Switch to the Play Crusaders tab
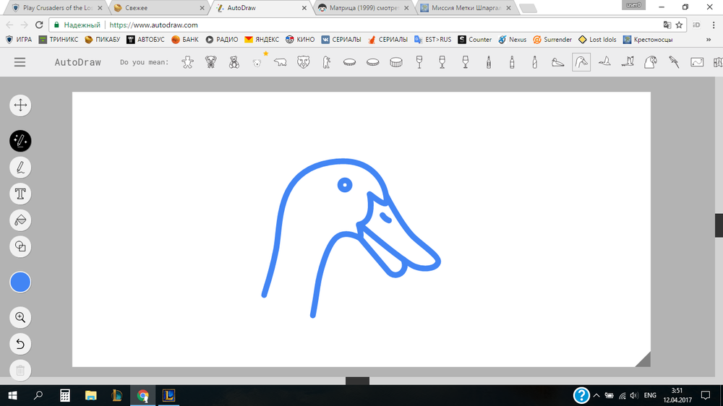Screen dimensions: 723x406 58,8
